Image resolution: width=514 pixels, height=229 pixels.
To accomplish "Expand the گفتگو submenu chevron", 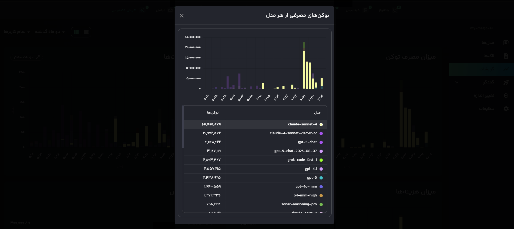I will pos(457,82).
